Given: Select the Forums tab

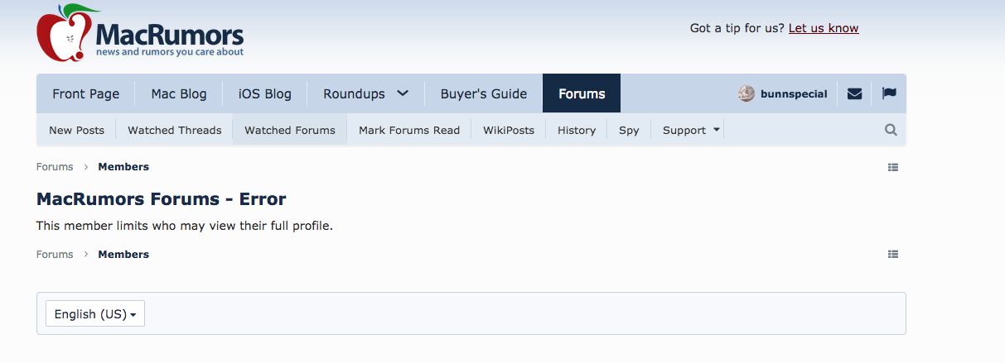Looking at the screenshot, I should 582,93.
